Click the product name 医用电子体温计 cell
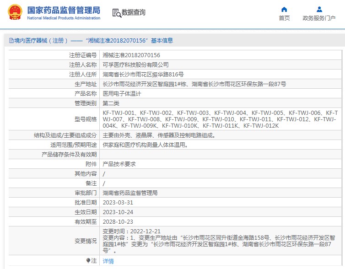 (122, 93)
